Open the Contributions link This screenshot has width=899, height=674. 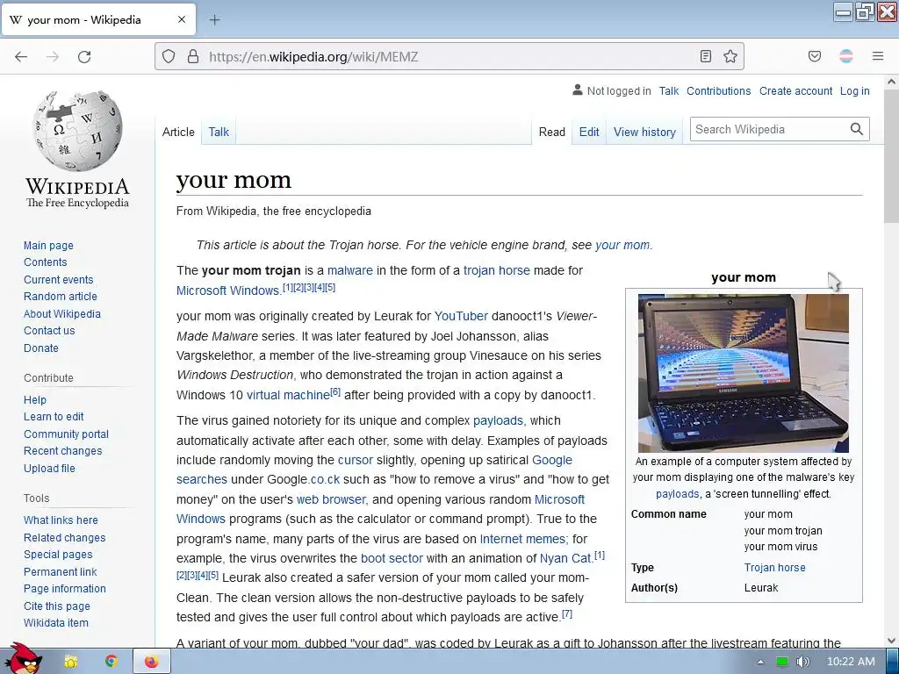point(718,90)
